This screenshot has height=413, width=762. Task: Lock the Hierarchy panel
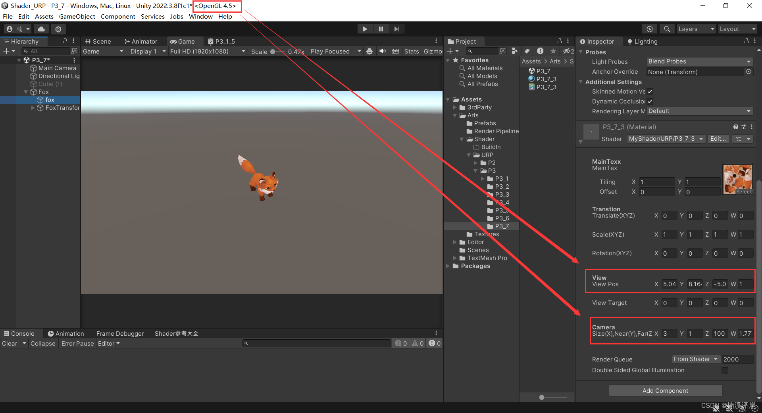coord(65,41)
